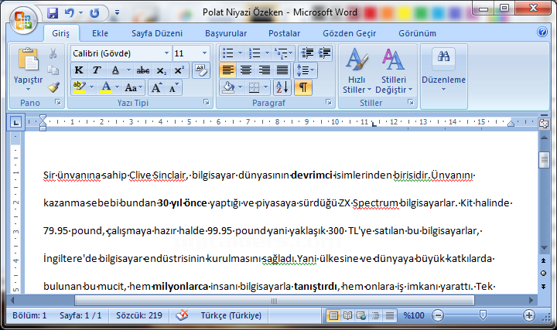This screenshot has width=557, height=330.
Task: Align text right
Action: (x=265, y=70)
